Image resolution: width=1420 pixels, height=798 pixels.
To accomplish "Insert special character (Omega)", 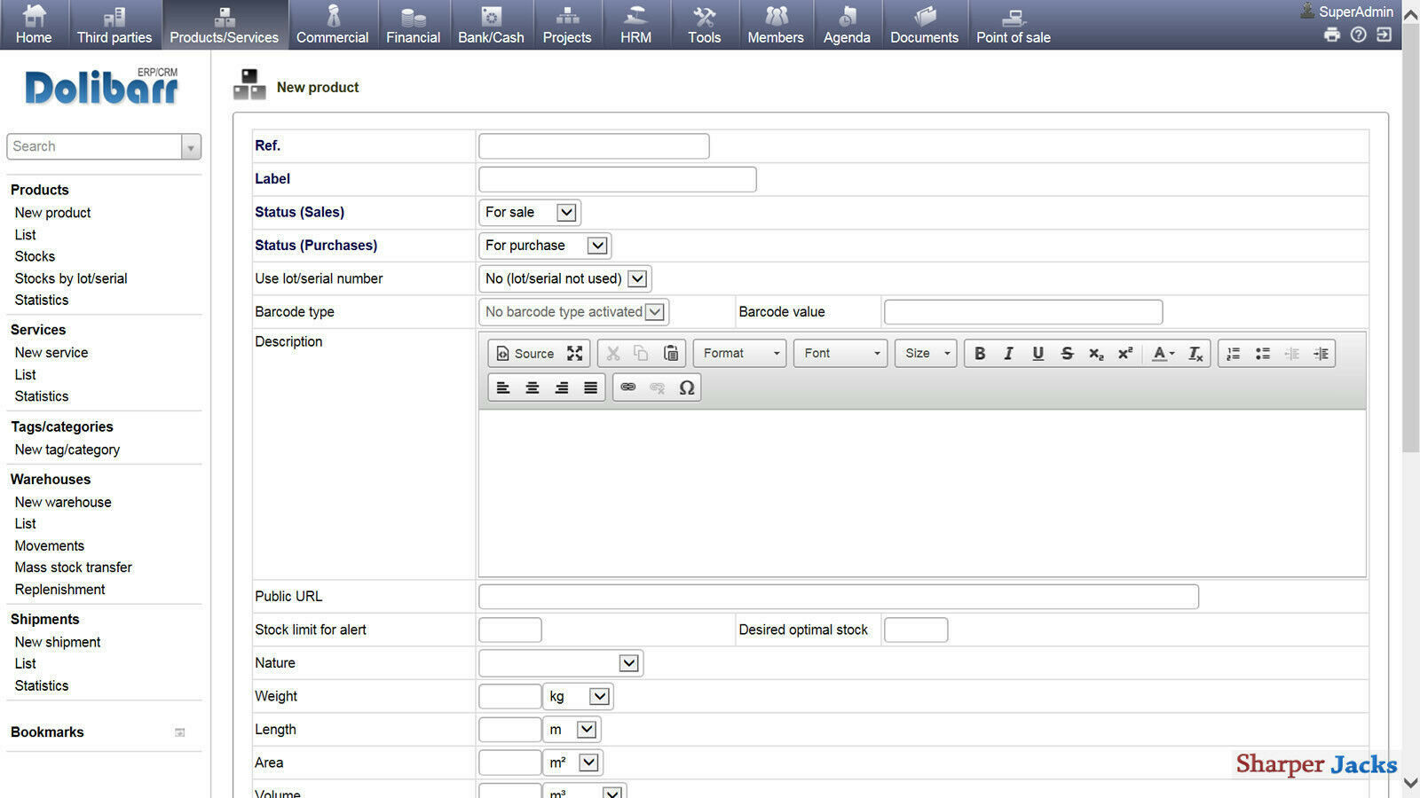I will pyautogui.click(x=687, y=387).
